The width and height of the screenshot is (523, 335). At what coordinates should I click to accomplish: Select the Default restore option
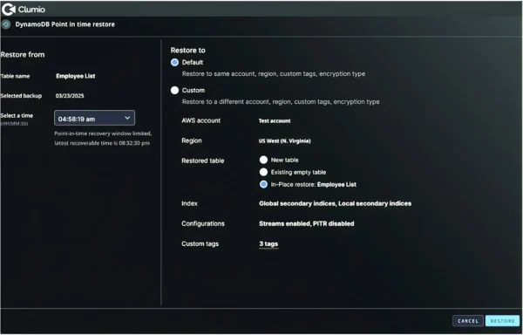[174, 63]
